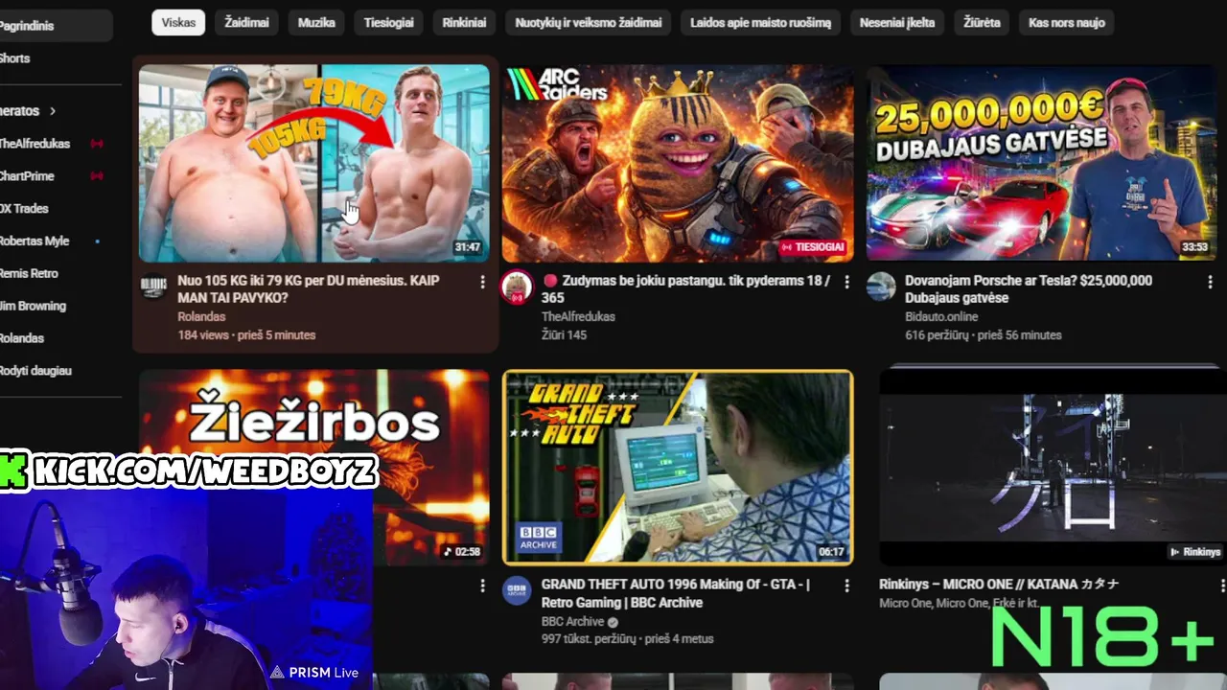1227x690 pixels.
Task: Click Rolandas channel name under weight-loss video
Action: 201,316
